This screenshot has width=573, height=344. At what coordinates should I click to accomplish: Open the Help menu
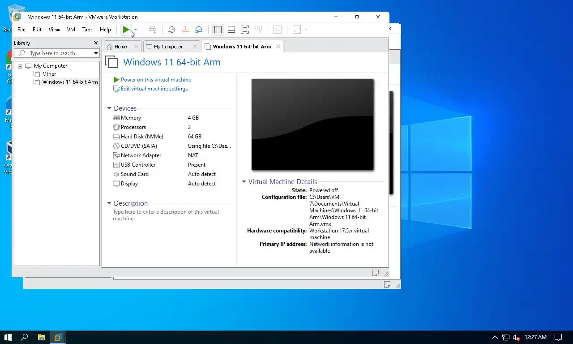(x=105, y=30)
